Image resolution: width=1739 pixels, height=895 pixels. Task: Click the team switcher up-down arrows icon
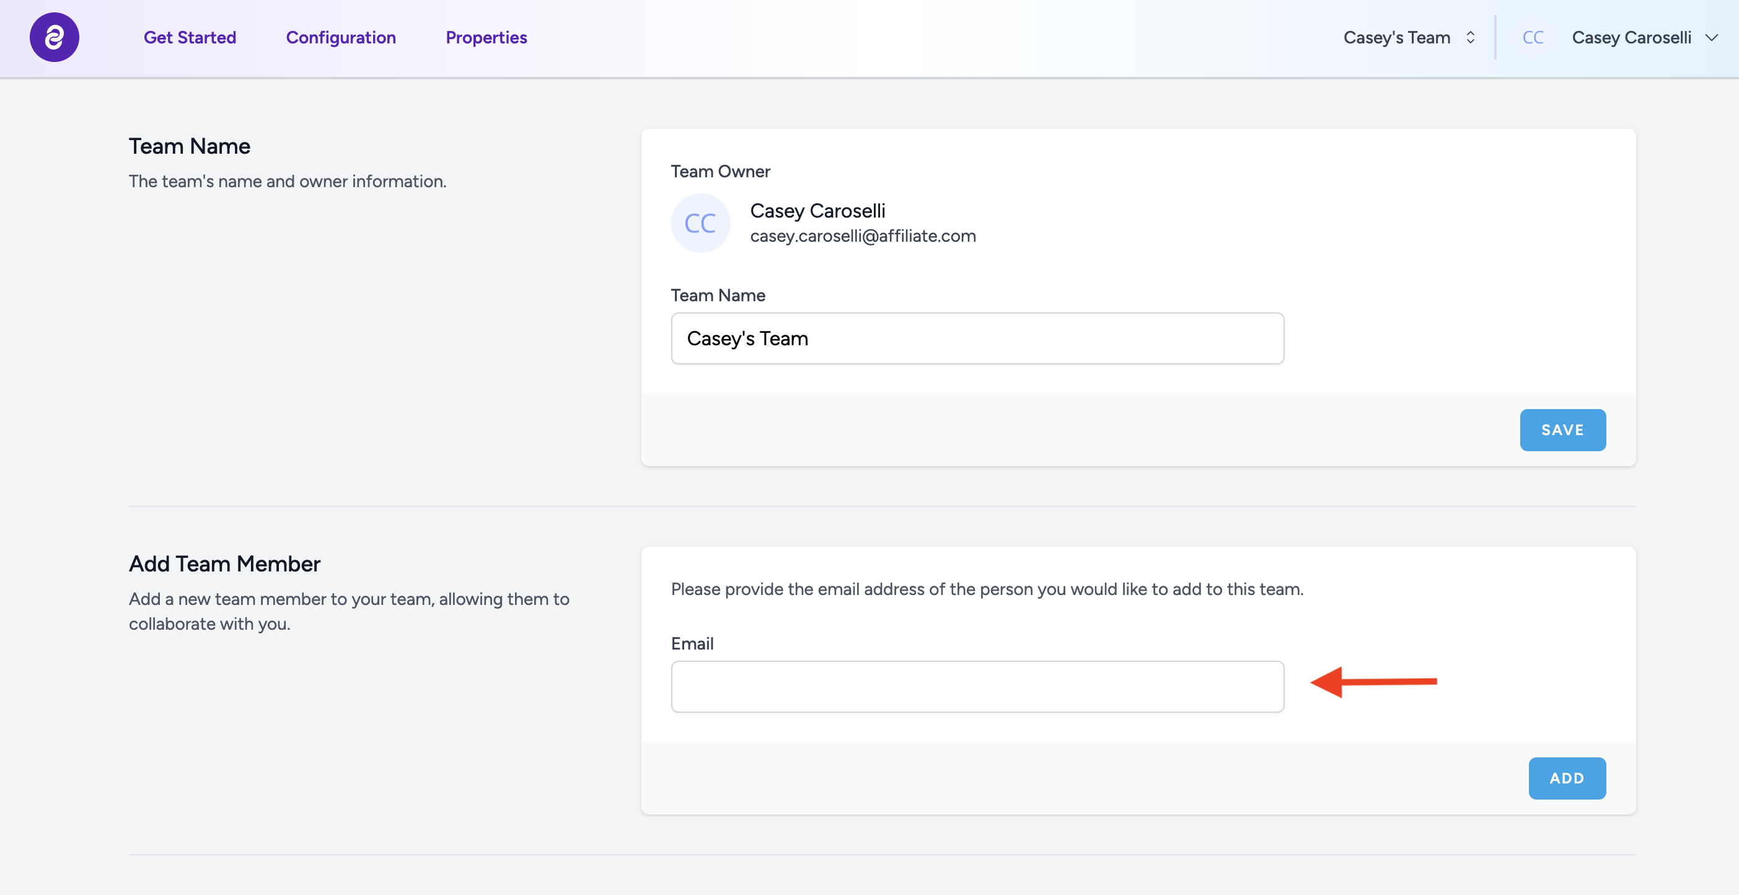click(1470, 38)
